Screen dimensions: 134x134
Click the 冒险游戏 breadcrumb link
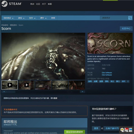[x=13, y=25]
